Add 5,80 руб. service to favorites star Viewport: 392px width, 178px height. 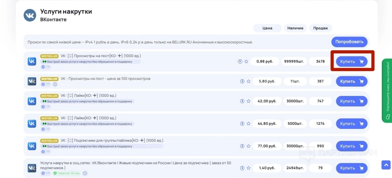click(249, 81)
